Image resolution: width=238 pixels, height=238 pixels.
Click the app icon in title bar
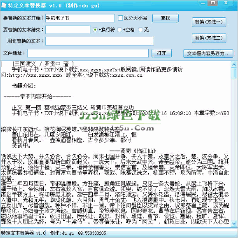(4, 6)
